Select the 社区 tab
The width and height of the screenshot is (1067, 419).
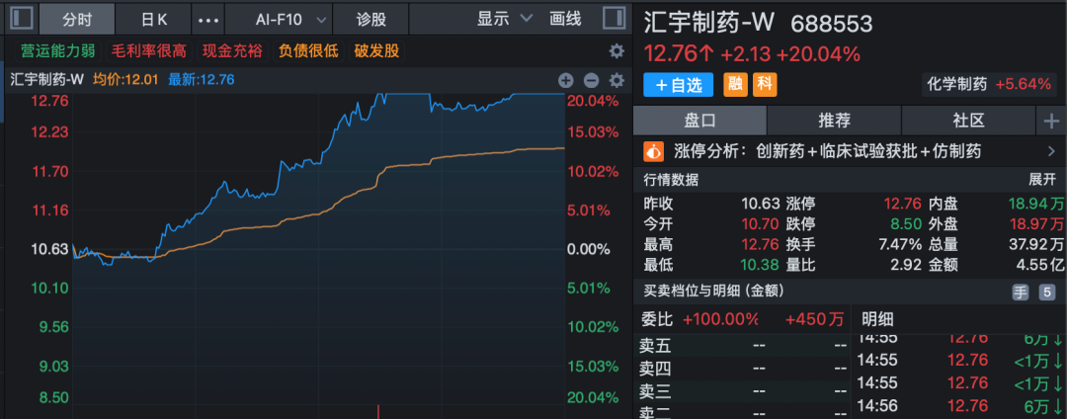coord(969,122)
